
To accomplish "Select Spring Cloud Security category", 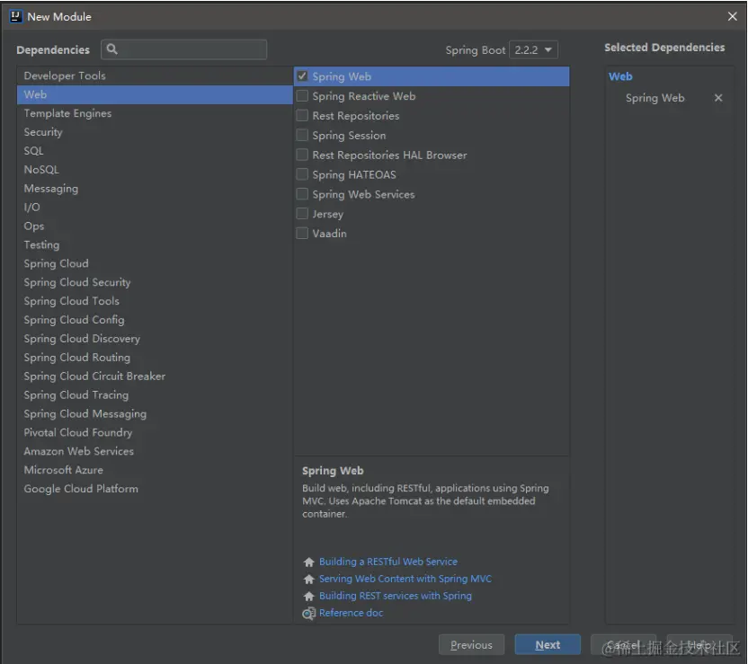I will pos(155,282).
